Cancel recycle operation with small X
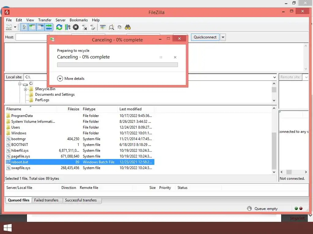 [175, 57]
